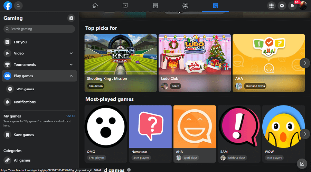Image resolution: width=311 pixels, height=172 pixels.
Task: Open the Facebook search magnifier button
Action: (18, 6)
